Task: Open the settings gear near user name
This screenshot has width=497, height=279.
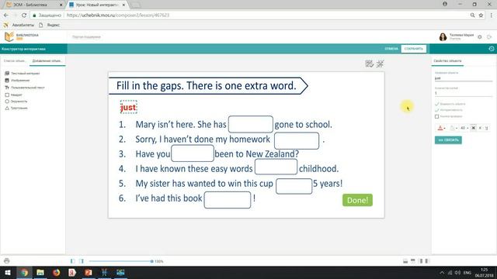Action: [480, 37]
